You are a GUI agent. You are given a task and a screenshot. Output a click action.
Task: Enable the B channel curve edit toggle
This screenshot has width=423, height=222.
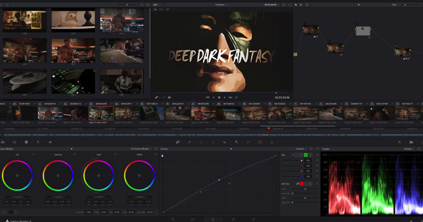[310, 155]
